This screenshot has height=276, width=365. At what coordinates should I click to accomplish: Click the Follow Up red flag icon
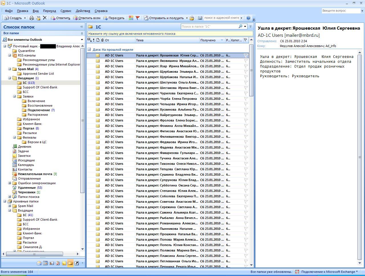[x=137, y=18]
